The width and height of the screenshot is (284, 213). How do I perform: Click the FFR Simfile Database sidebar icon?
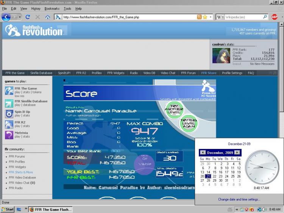tap(9, 103)
